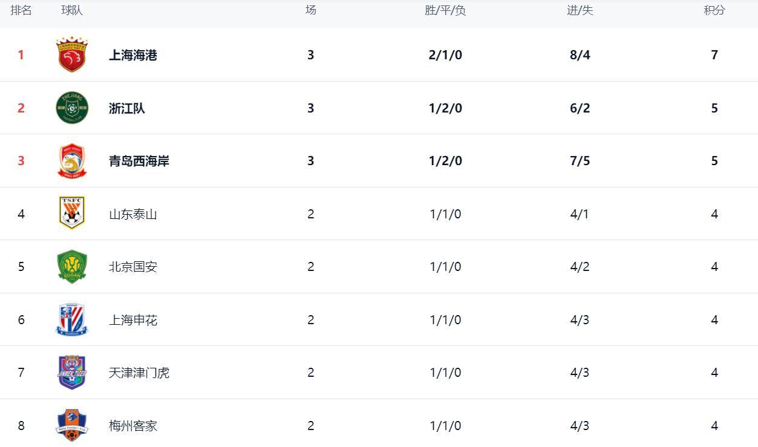Click 上海海港's 7 points value
This screenshot has width=758, height=447.
pyautogui.click(x=714, y=55)
